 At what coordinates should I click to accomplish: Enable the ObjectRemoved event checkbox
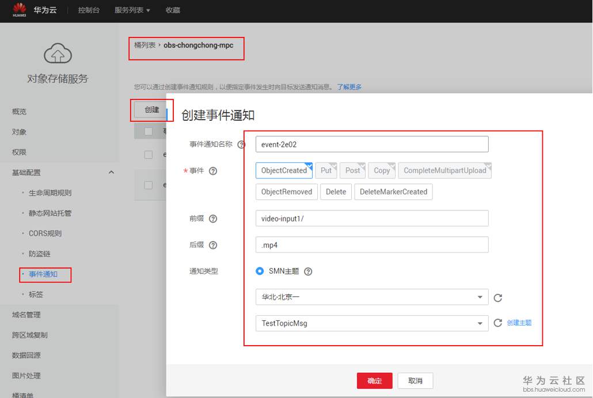pos(286,192)
